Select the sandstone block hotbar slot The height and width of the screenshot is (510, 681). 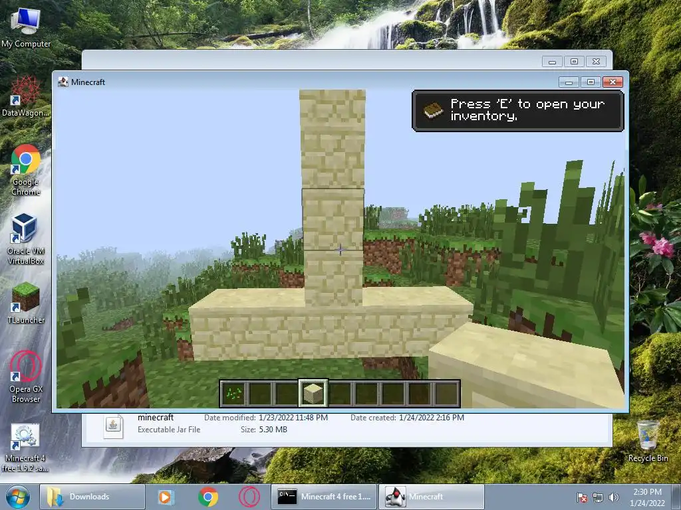313,393
